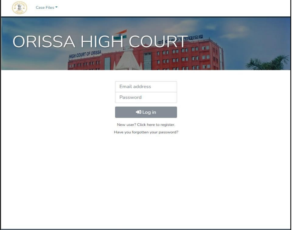Follow the forgotten your password link
Screen dimensions: 292x230
click(146, 132)
